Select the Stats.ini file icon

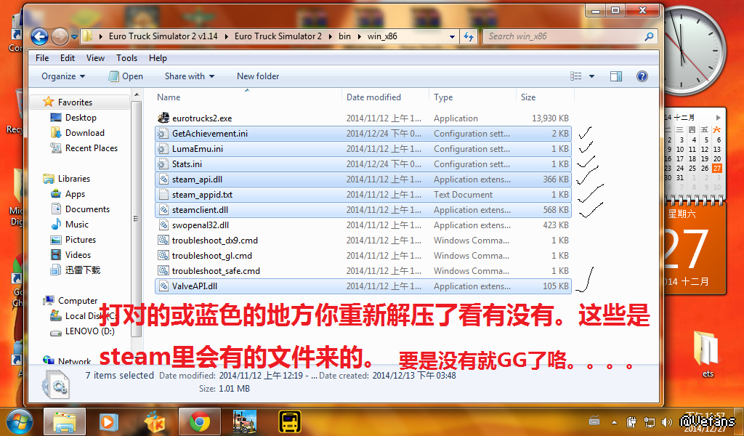pos(163,163)
